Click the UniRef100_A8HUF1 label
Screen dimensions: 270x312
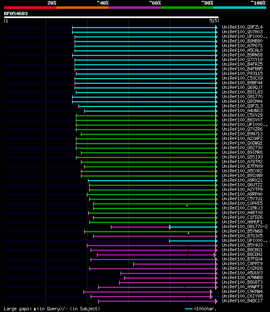[242, 222]
